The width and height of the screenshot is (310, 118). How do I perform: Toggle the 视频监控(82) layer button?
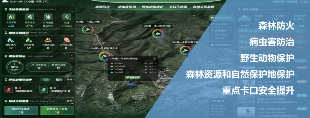(221, 18)
